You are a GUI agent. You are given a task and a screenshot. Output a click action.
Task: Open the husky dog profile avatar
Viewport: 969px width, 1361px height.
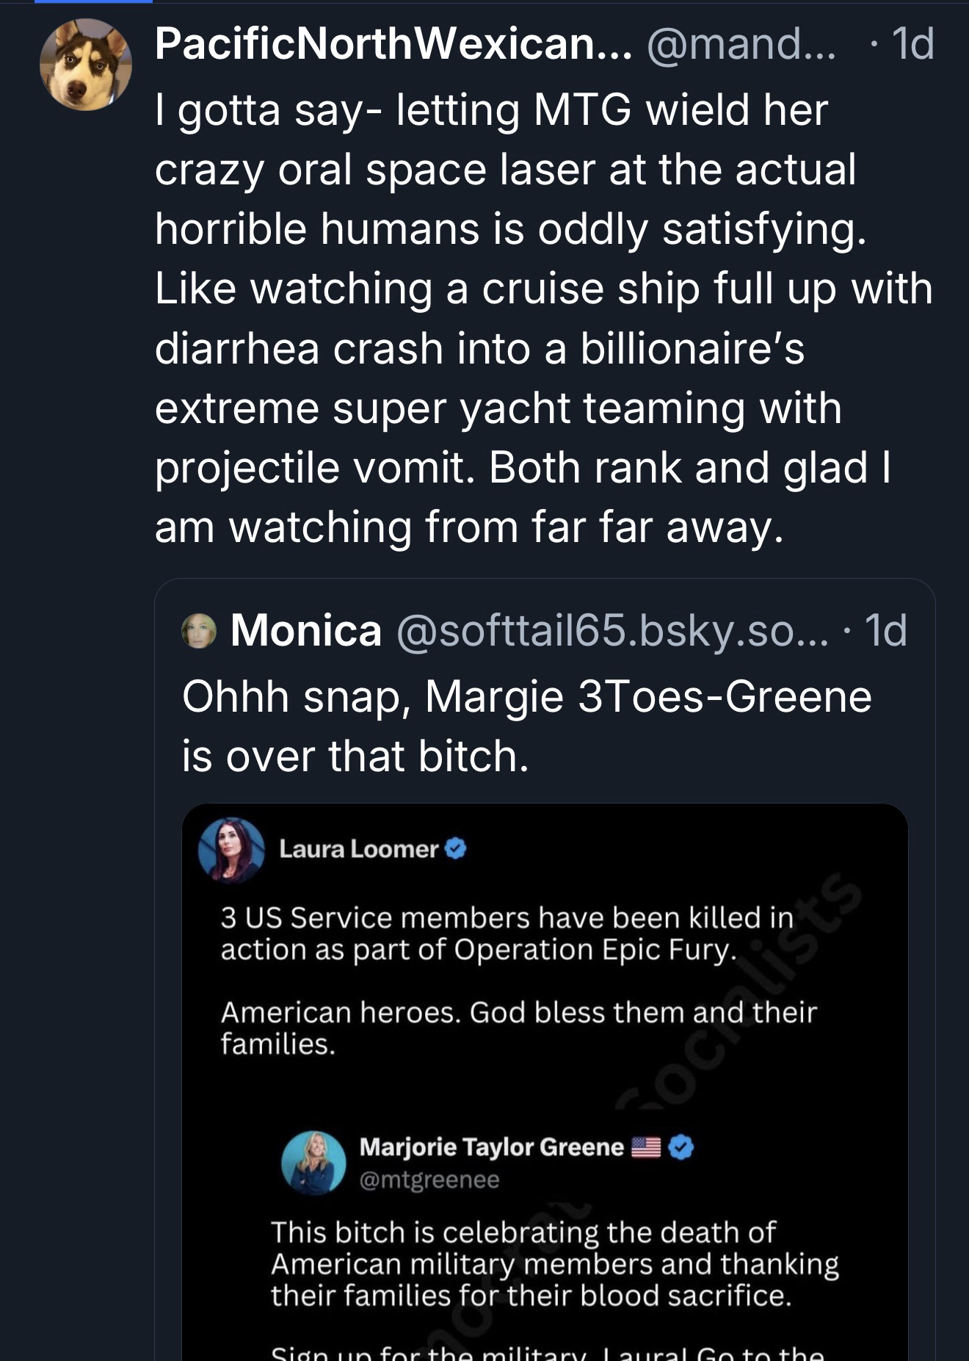pos(86,65)
